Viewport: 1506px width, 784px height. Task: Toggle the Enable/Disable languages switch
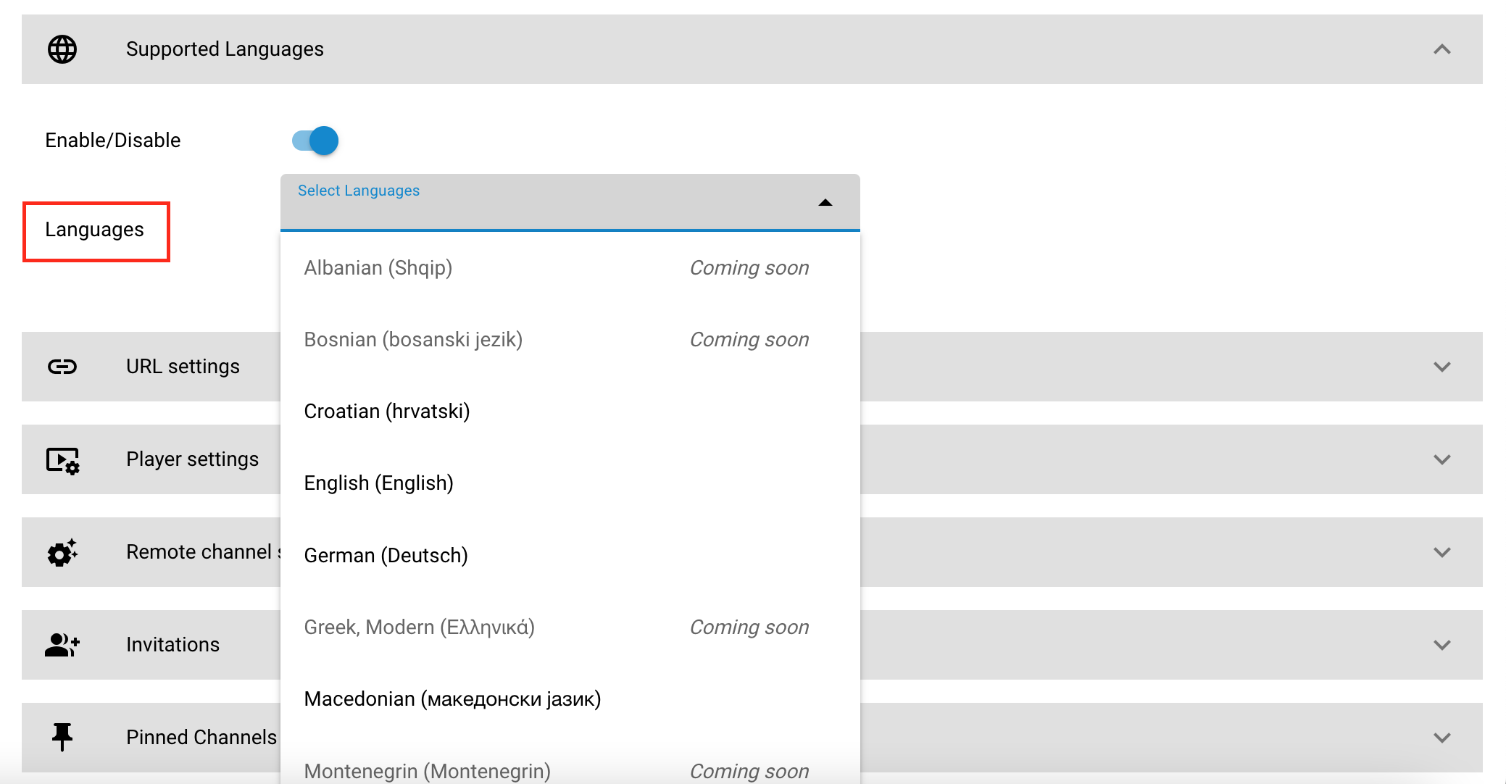(x=316, y=141)
